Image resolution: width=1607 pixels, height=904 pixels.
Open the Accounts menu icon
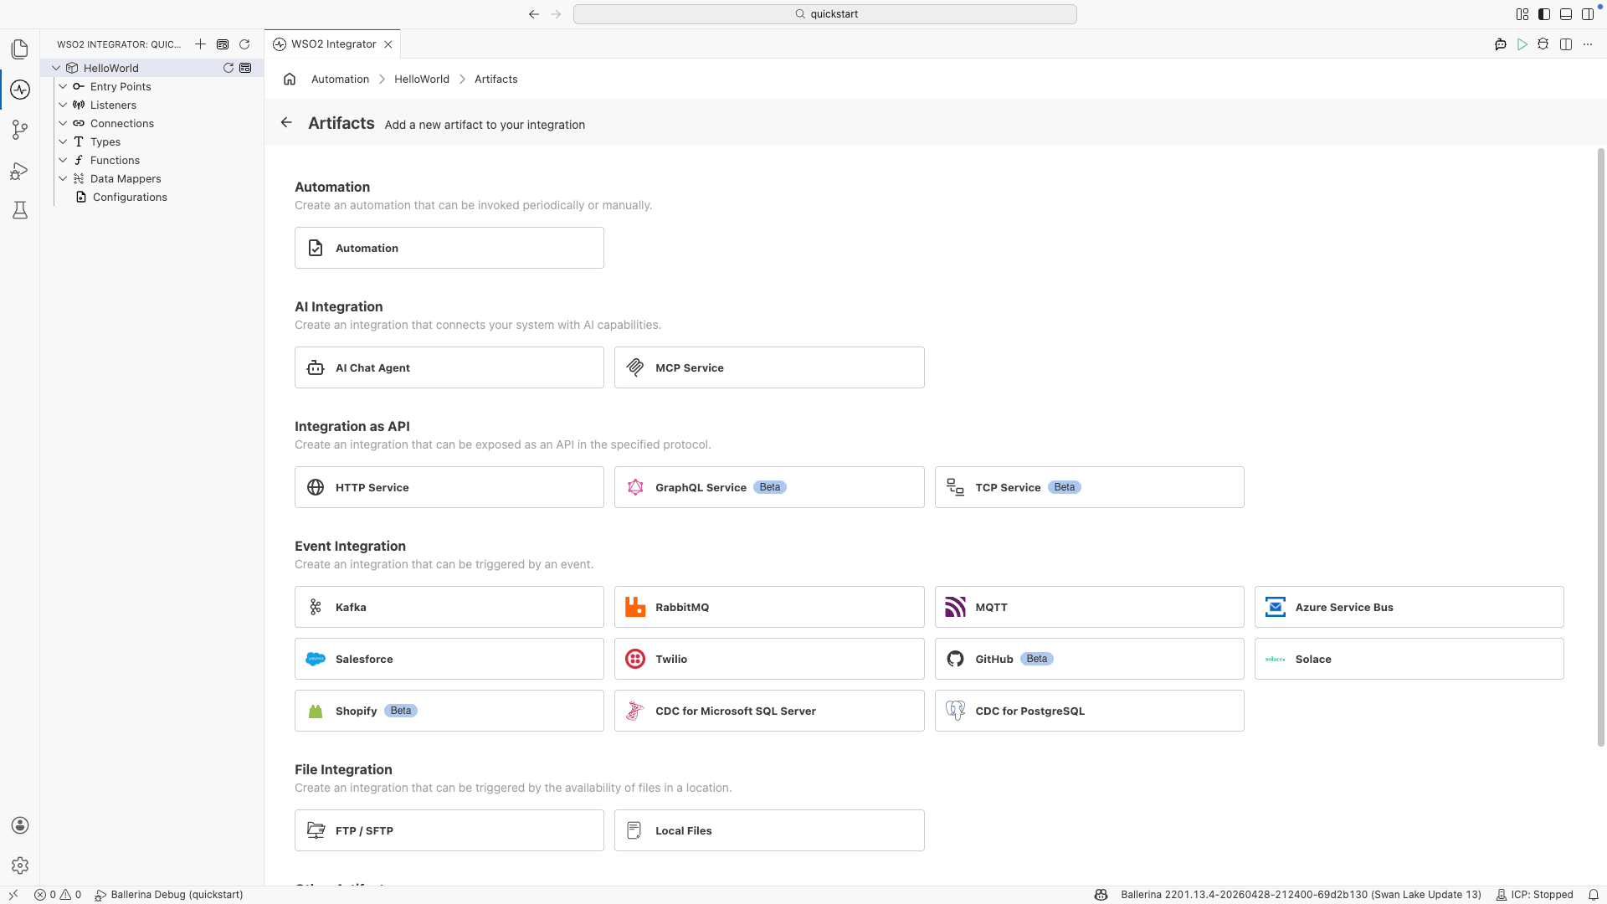point(20,825)
